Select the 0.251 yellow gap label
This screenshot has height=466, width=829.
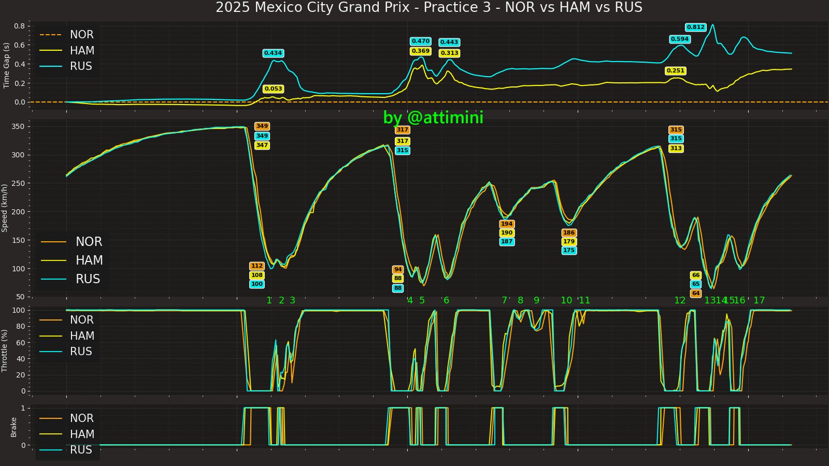[x=675, y=71]
